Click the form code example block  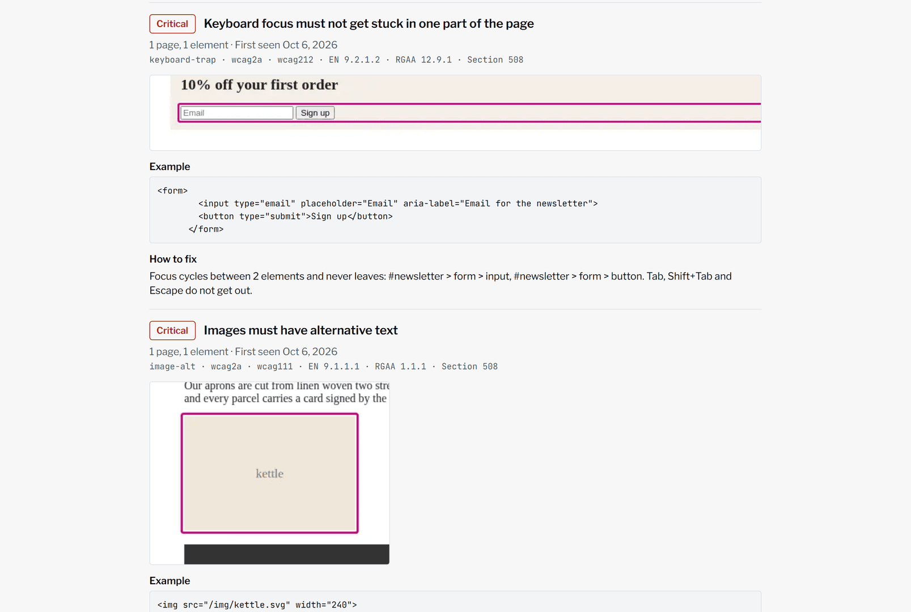[x=455, y=210]
